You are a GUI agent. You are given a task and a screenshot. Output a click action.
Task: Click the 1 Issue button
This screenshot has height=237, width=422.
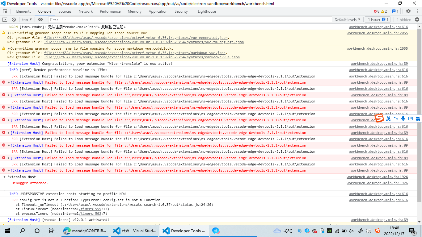pyautogui.click(x=377, y=19)
